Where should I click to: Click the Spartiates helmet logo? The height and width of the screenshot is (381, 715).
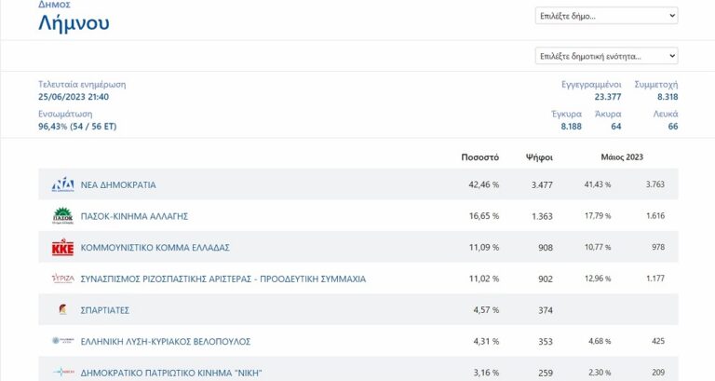coord(63,310)
